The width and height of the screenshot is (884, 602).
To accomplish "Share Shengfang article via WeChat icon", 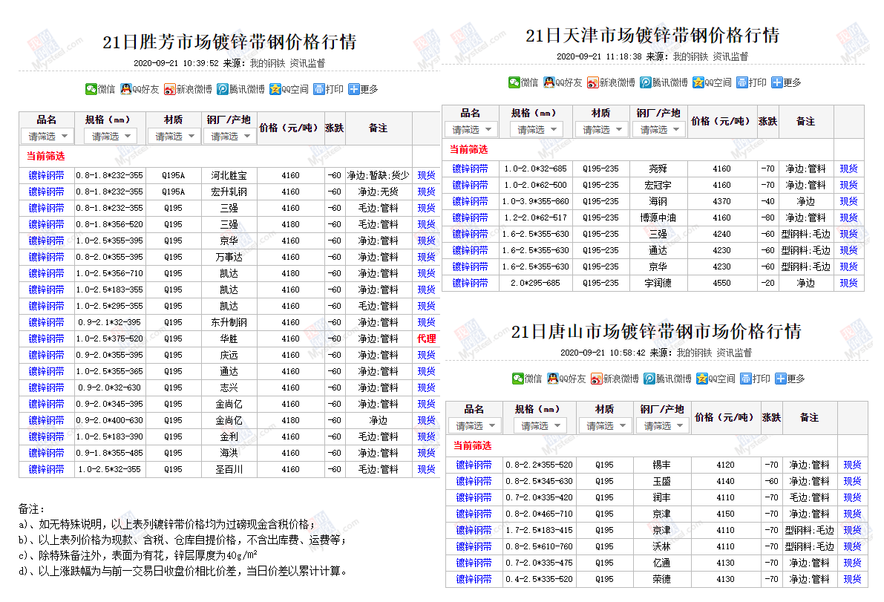I will pyautogui.click(x=91, y=89).
